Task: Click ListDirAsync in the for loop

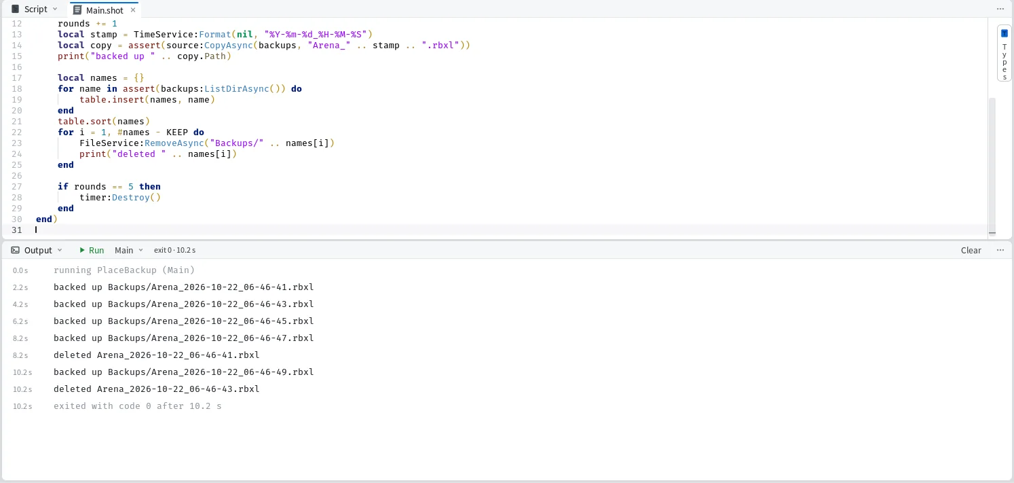Action: pos(237,88)
